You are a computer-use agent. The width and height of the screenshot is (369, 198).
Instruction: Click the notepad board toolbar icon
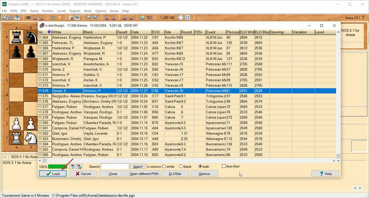(x=71, y=18)
